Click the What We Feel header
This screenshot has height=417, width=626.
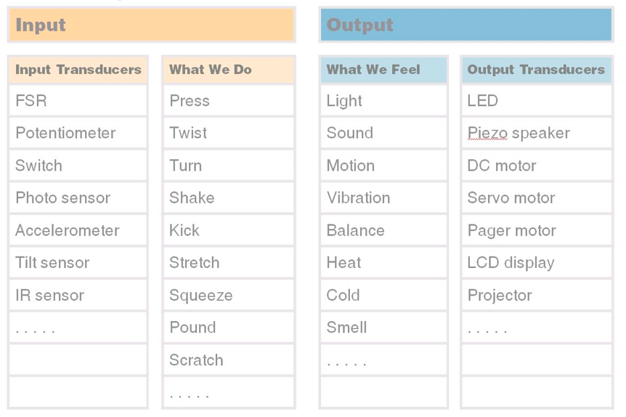tap(383, 70)
